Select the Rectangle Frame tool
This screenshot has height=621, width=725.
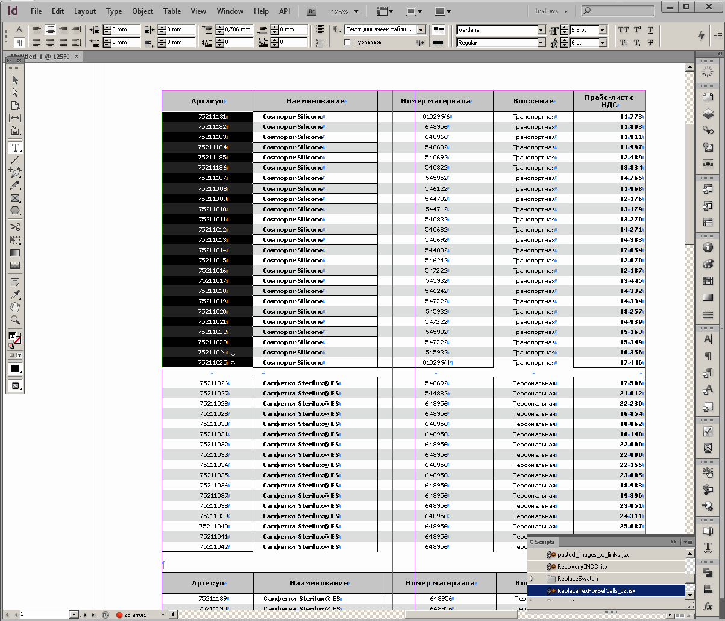tap(15, 198)
